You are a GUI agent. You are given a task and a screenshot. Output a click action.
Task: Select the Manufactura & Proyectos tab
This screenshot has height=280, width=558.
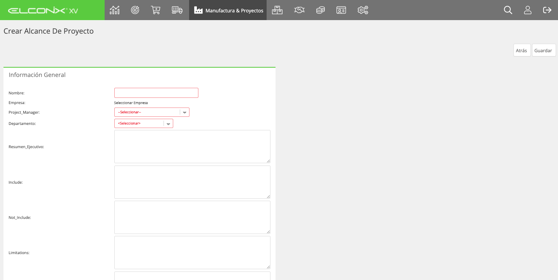click(x=228, y=10)
